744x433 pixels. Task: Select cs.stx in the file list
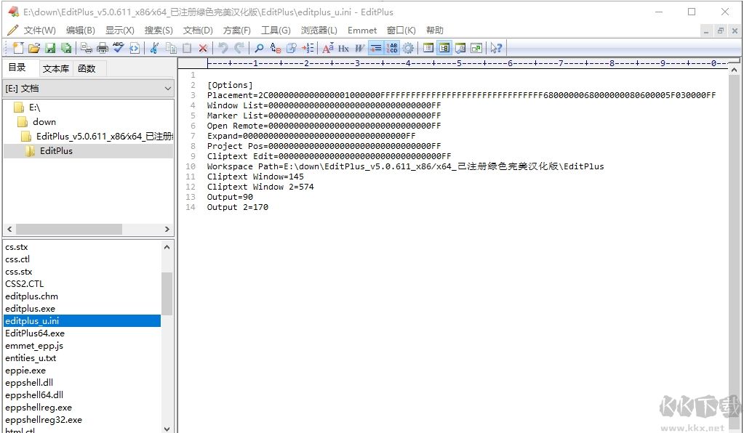17,247
